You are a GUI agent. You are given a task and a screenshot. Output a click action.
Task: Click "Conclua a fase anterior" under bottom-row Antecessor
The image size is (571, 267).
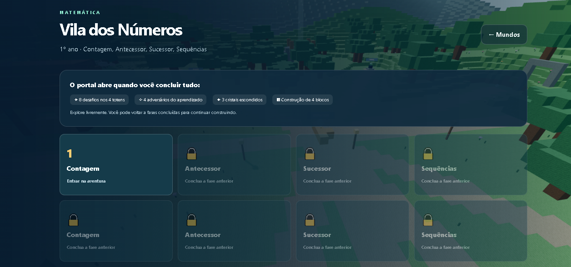[x=209, y=247]
